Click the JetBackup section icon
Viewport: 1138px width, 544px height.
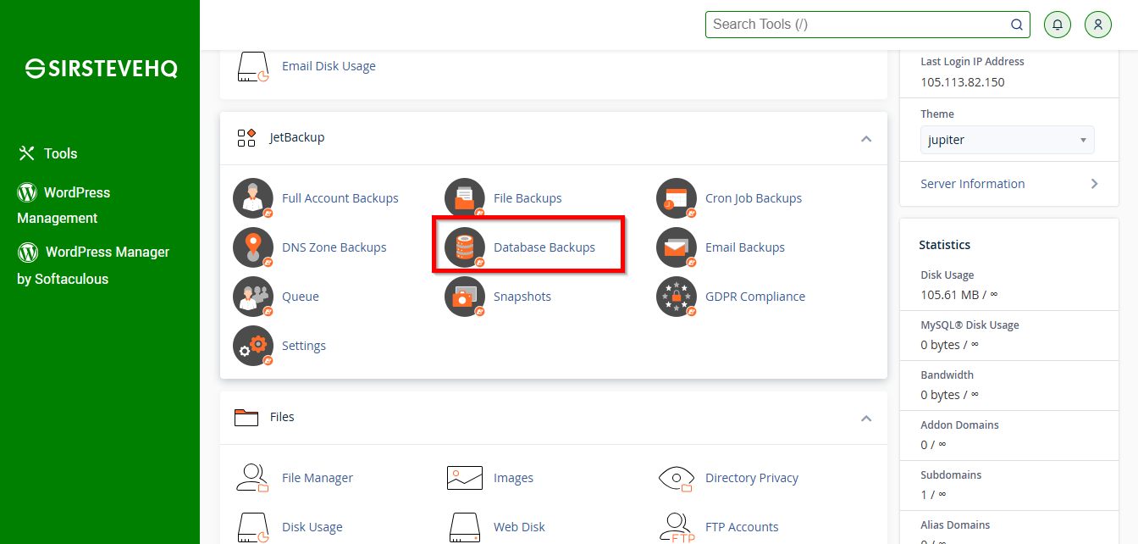246,137
